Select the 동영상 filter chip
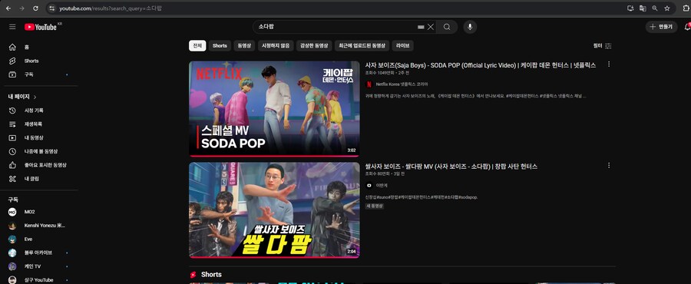The width and height of the screenshot is (691, 284). [244, 46]
